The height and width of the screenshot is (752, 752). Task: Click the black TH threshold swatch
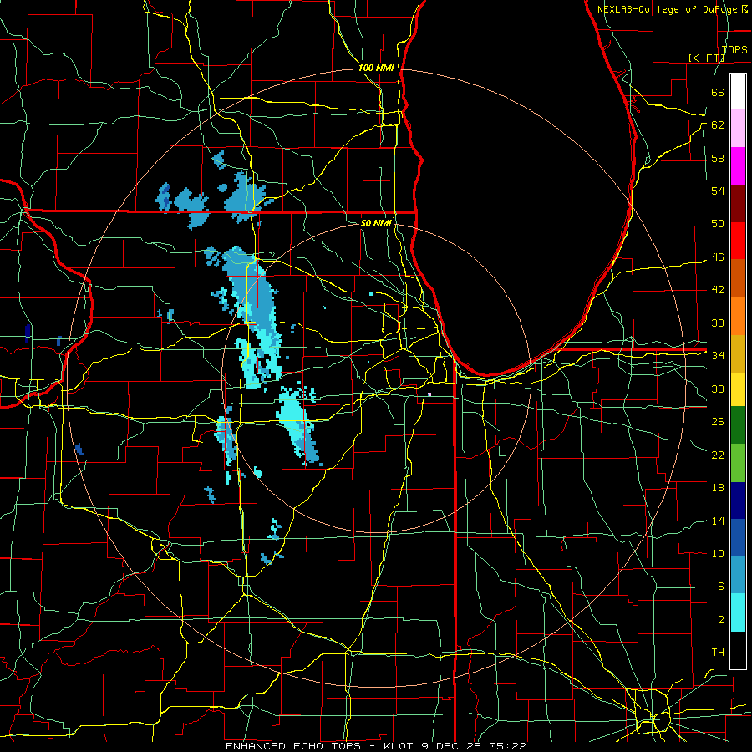738,650
